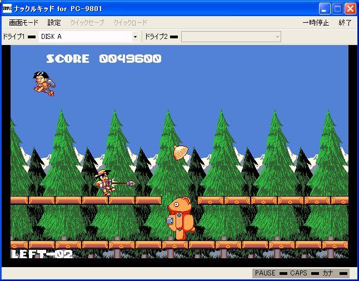Click the greyed クイックセーブ menu item
The width and height of the screenshot is (359, 281).
[x=87, y=23]
